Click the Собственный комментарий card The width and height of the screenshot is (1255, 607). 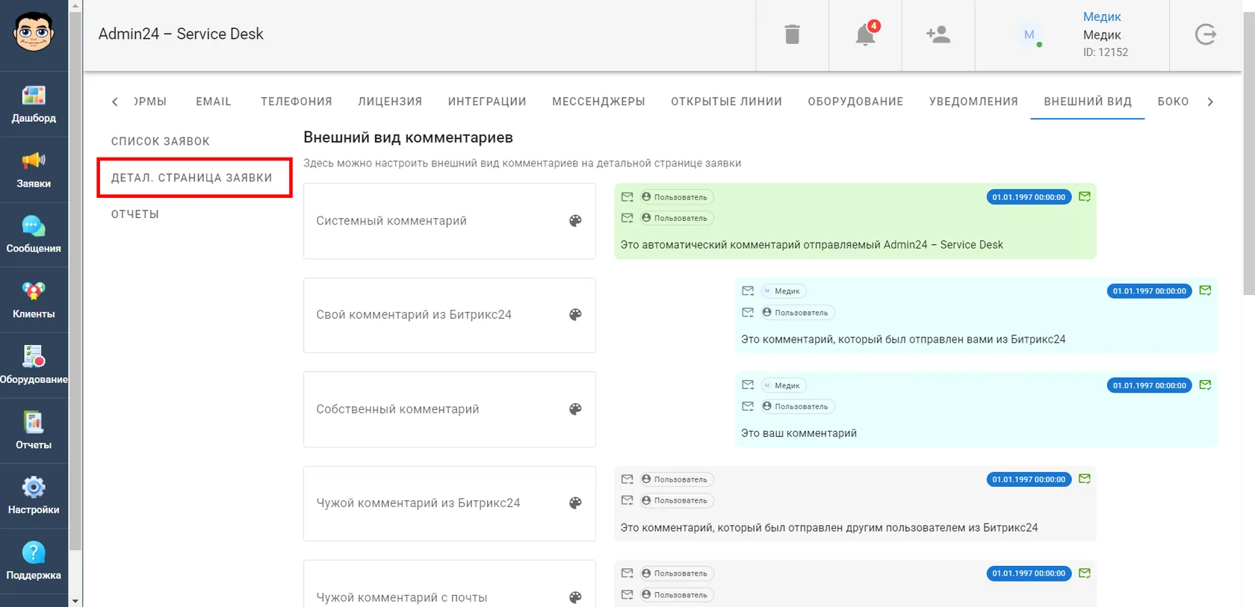coord(450,409)
